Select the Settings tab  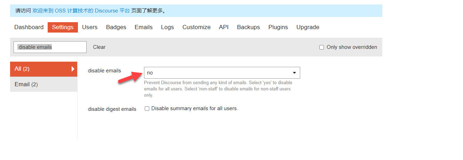coord(63,27)
